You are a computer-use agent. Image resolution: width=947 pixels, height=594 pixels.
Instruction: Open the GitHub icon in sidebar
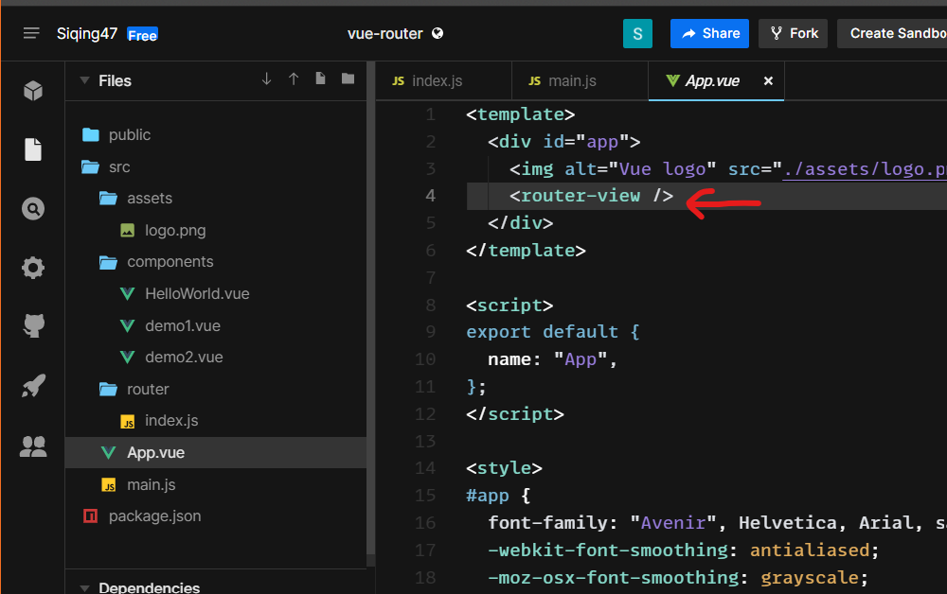click(x=33, y=326)
